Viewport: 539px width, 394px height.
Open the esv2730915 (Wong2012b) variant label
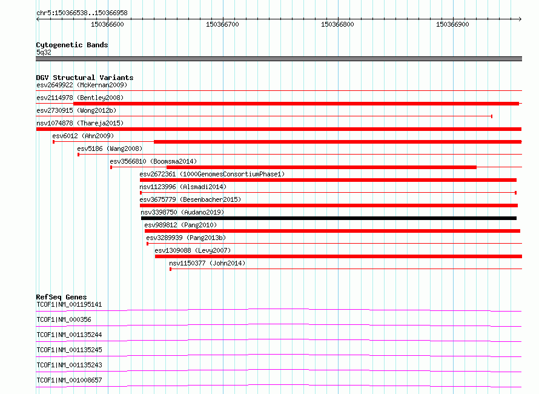[76, 110]
